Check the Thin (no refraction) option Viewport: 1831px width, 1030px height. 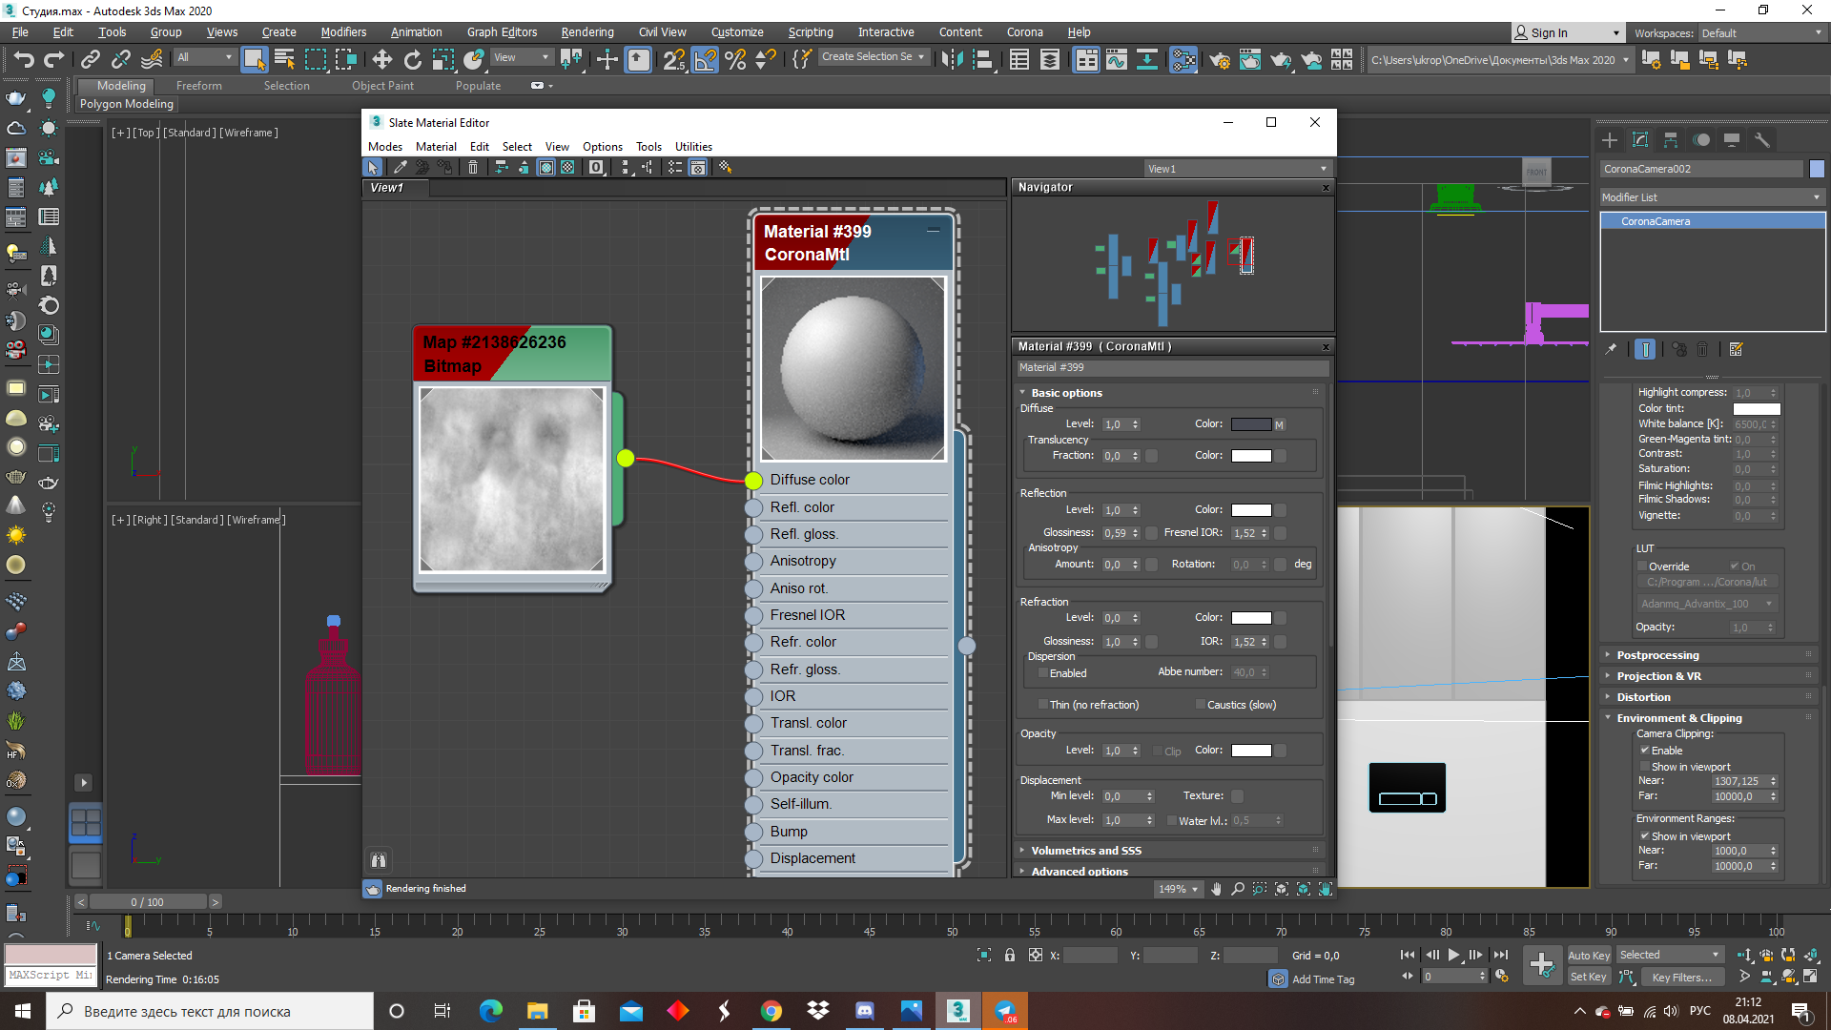1043,705
